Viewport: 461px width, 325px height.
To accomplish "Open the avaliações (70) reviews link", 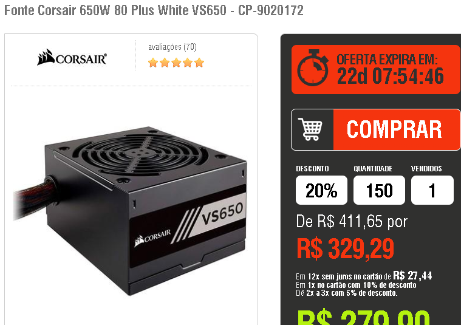I will coord(172,47).
